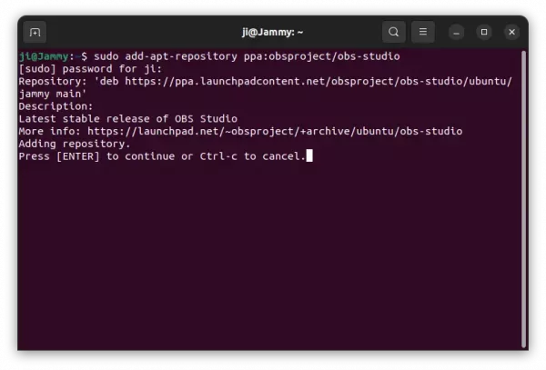Click the white block cursor

pos(309,156)
